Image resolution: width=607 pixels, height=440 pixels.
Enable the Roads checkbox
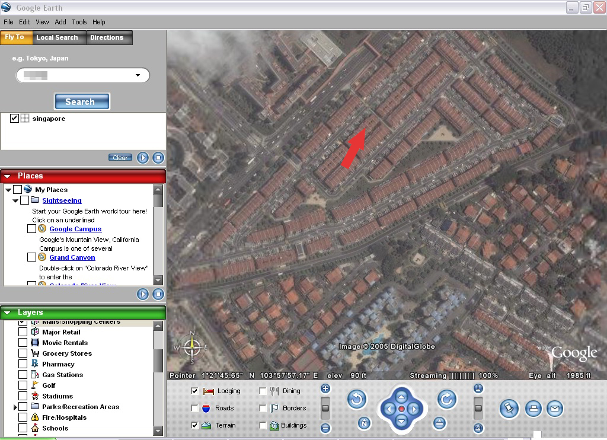pos(194,408)
